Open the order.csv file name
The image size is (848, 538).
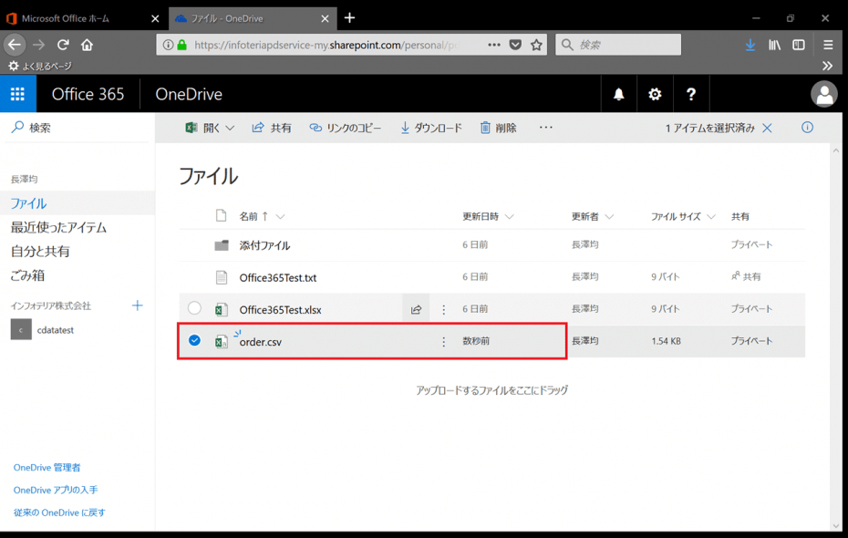(x=261, y=342)
